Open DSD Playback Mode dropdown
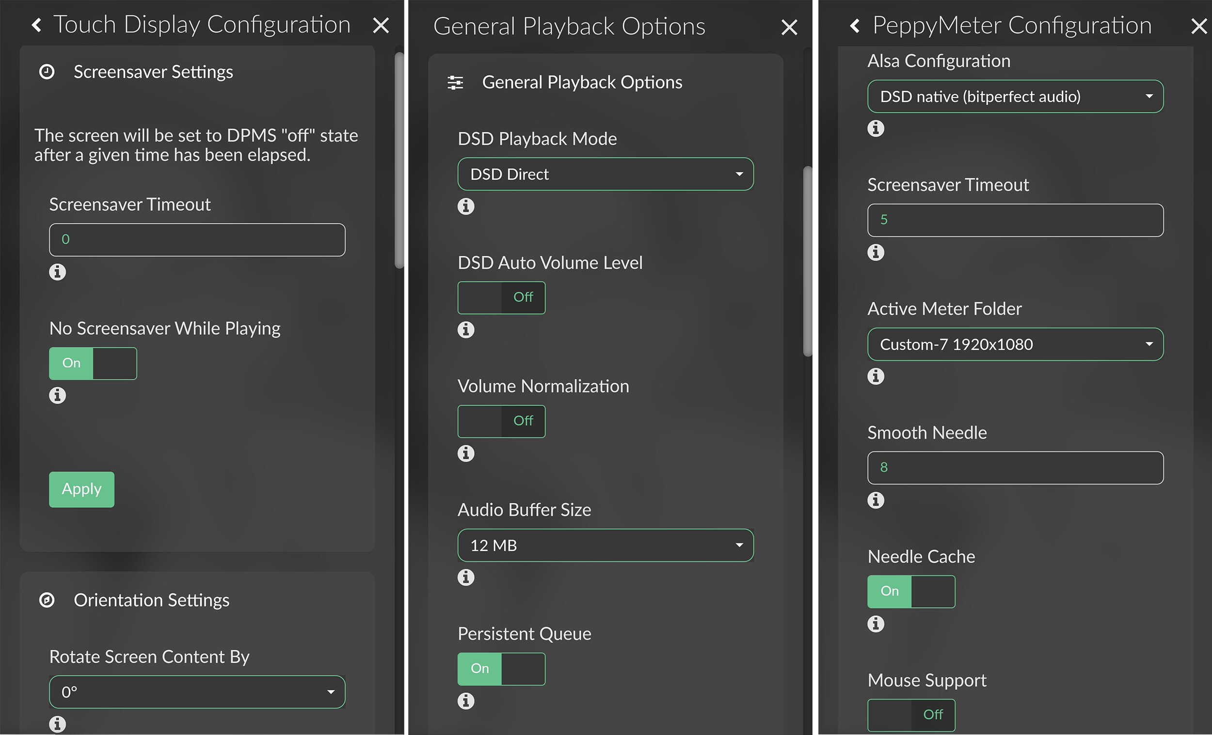This screenshot has width=1212, height=735. coord(605,174)
